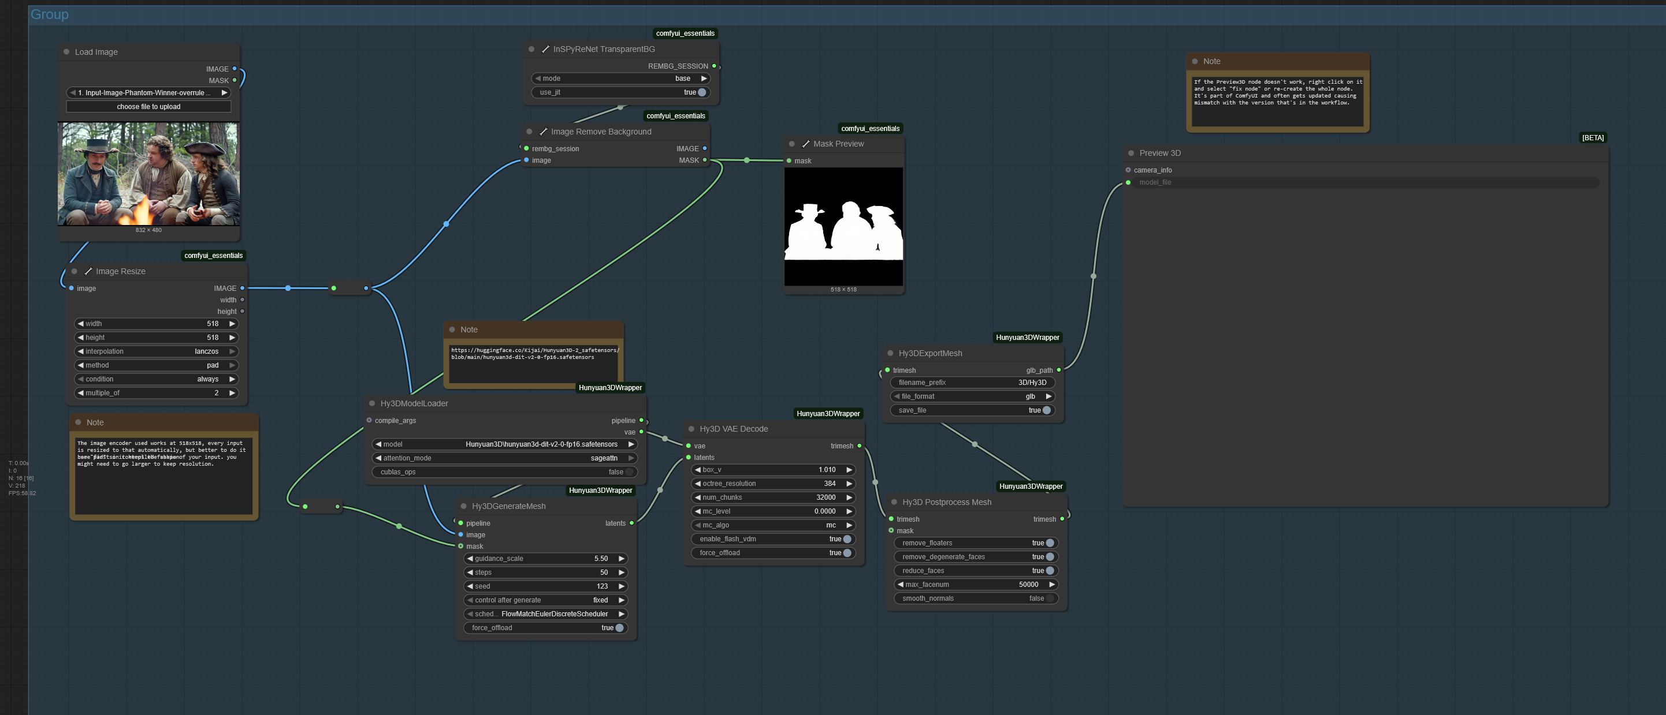Disable save_file in the Hy3DExportMesh node

click(x=1048, y=410)
